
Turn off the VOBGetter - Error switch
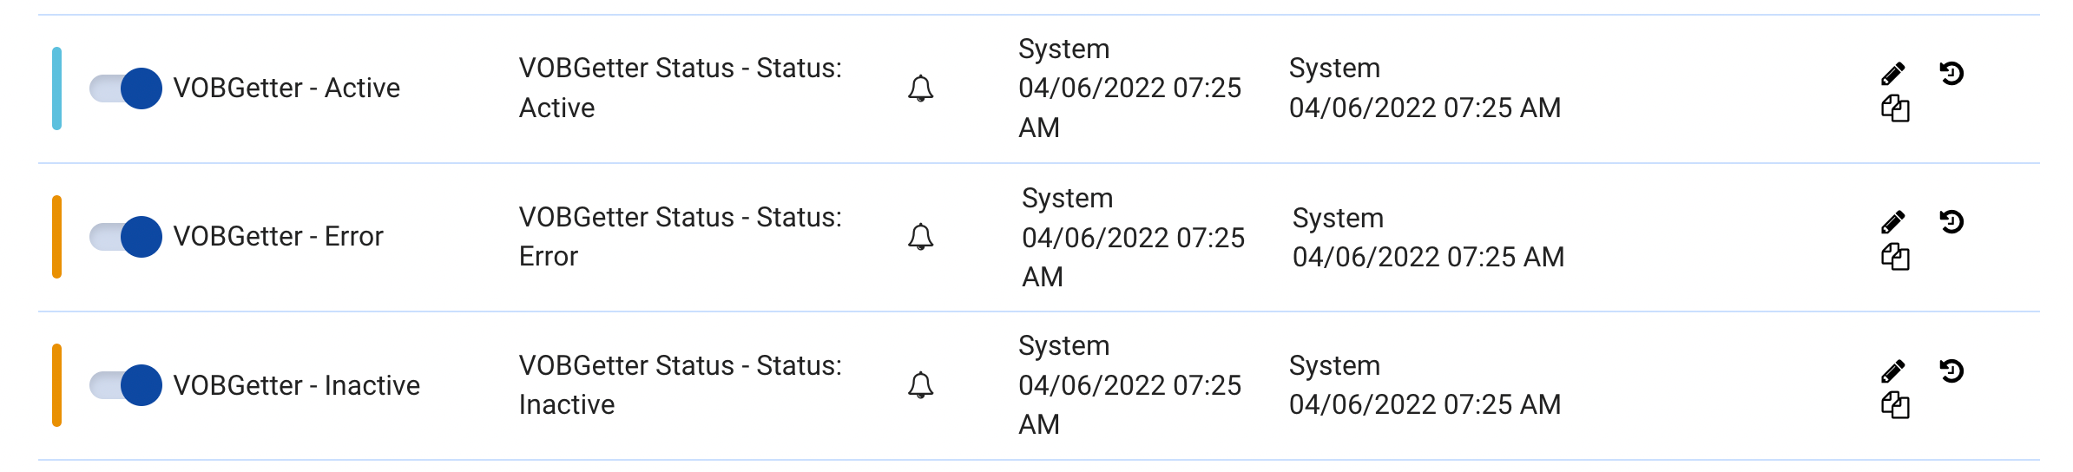[x=126, y=237]
